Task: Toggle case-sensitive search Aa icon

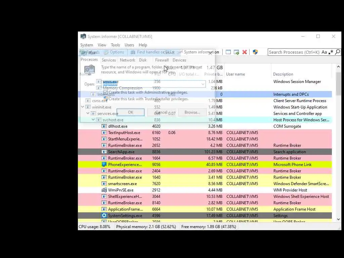Action: (x=324, y=52)
